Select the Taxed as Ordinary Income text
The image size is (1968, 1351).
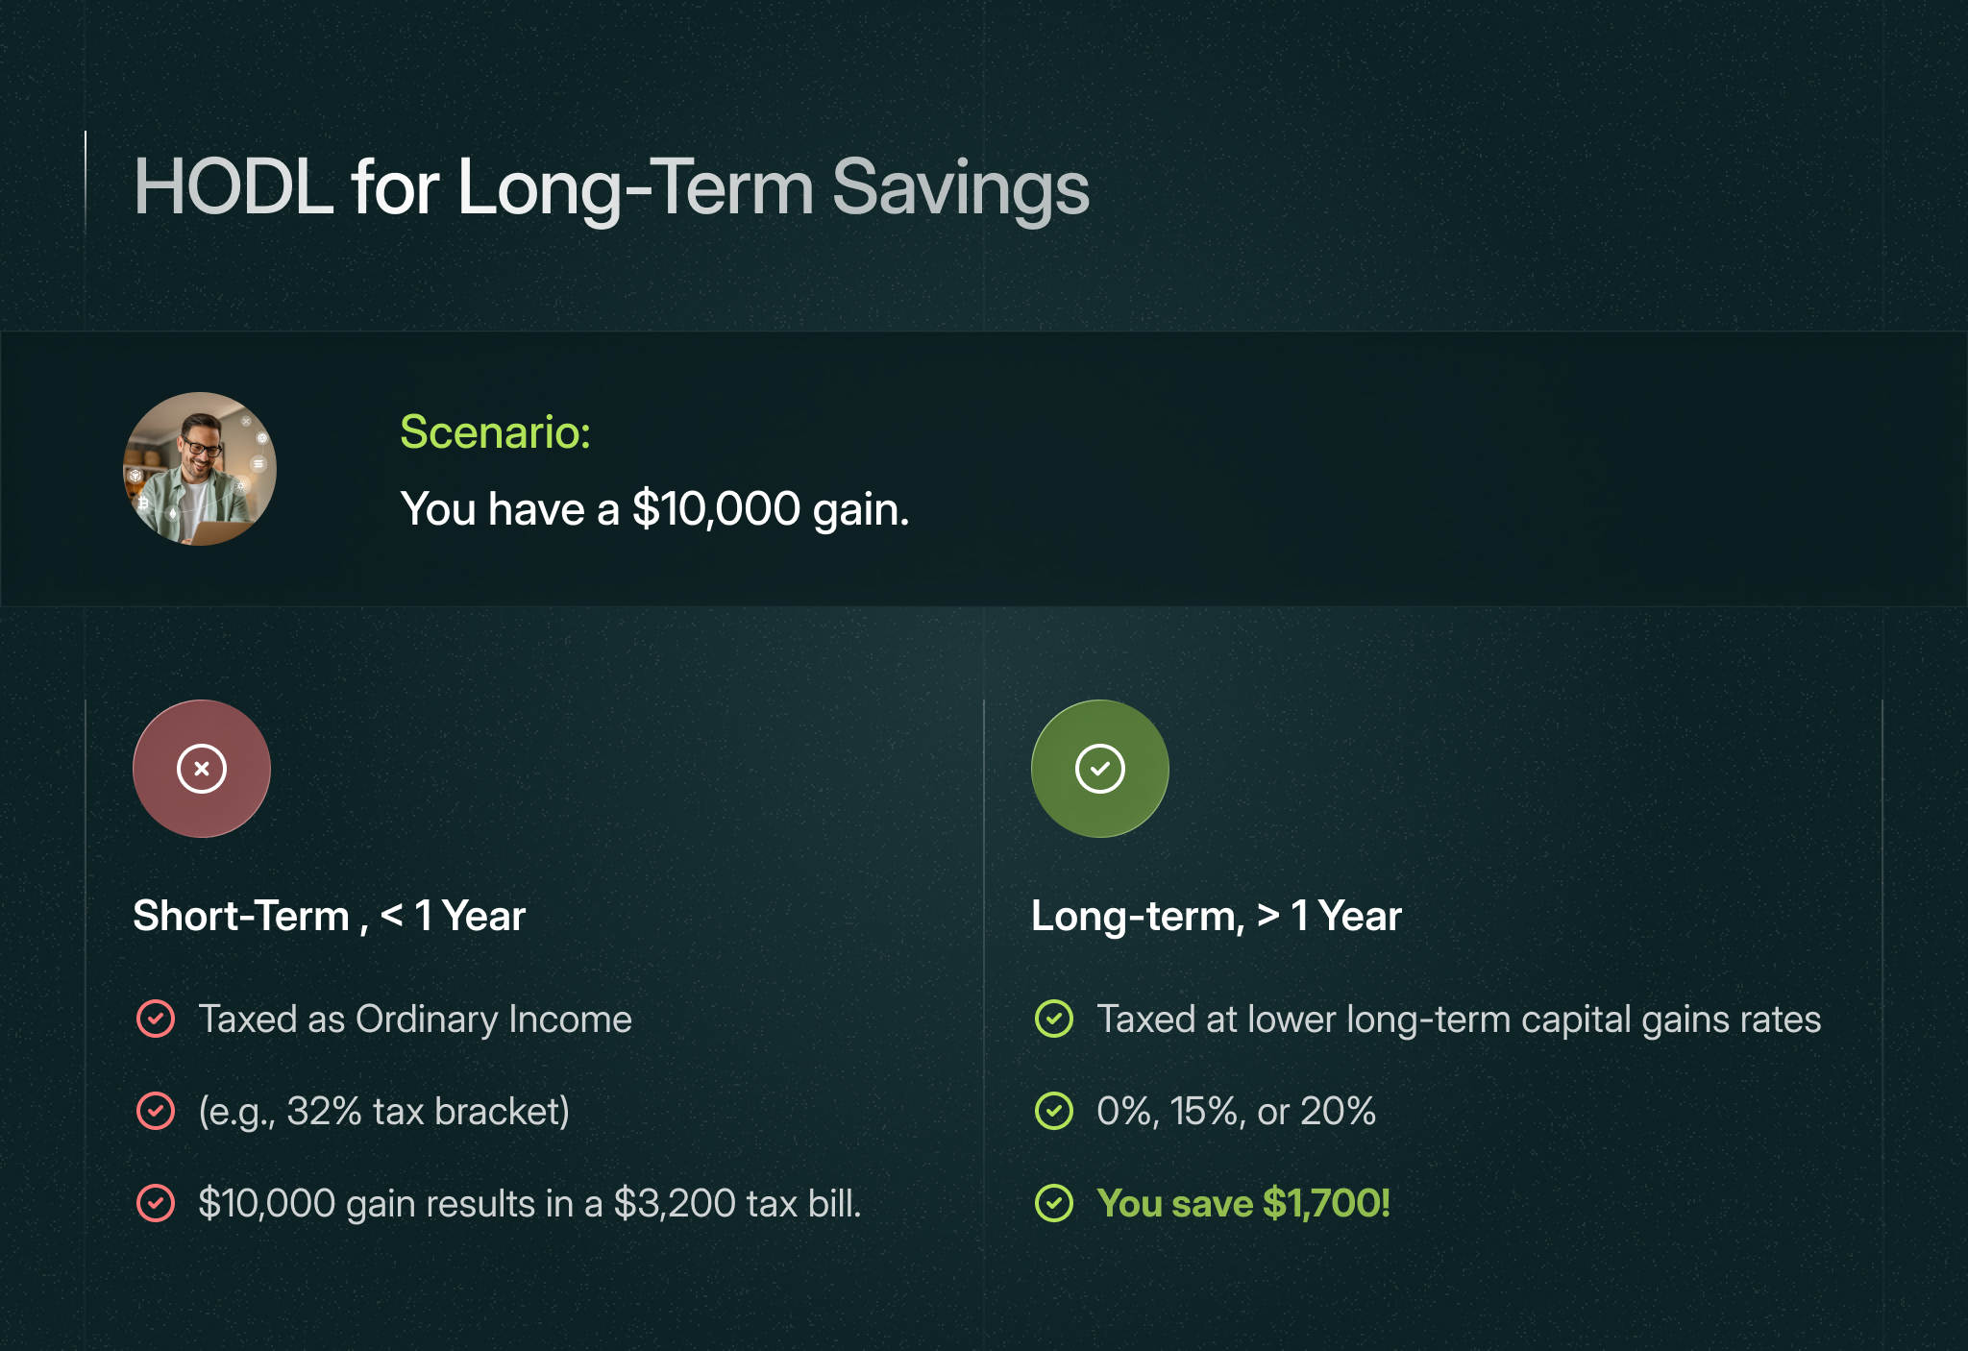(x=415, y=1019)
